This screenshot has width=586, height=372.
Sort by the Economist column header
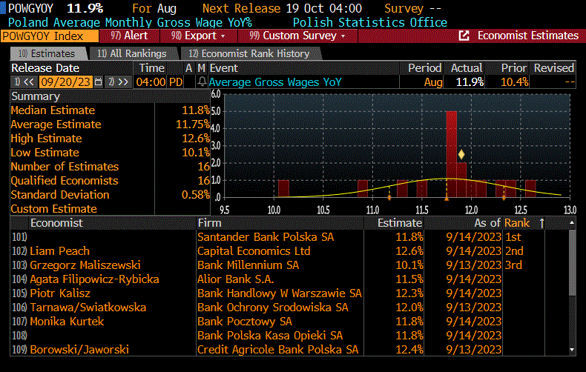point(56,223)
